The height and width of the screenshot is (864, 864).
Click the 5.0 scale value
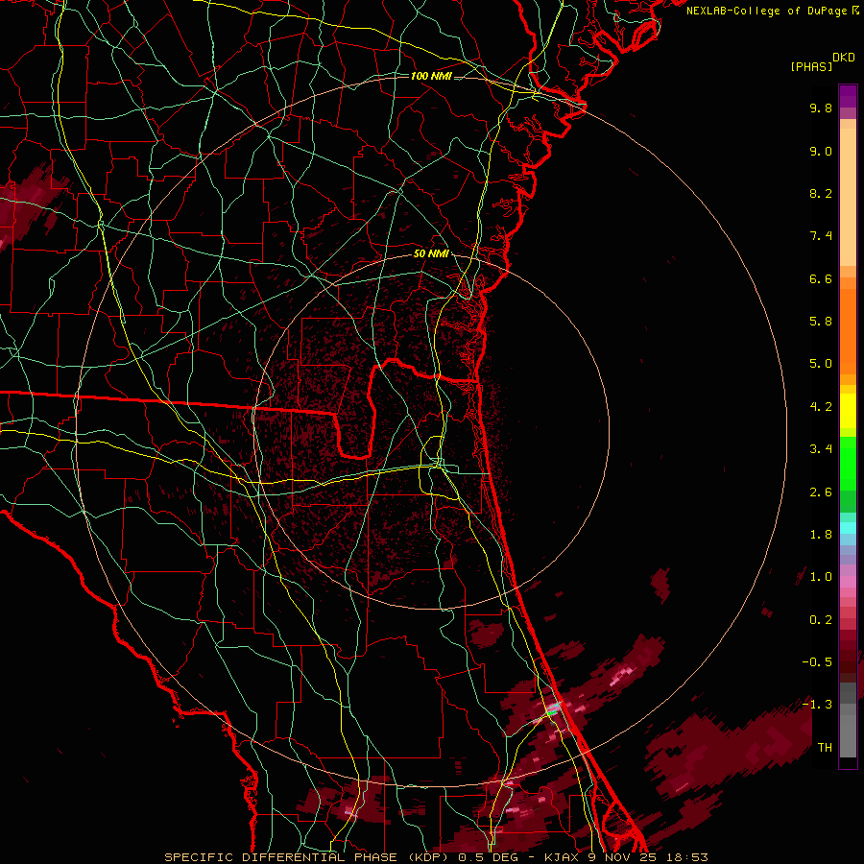(x=821, y=364)
